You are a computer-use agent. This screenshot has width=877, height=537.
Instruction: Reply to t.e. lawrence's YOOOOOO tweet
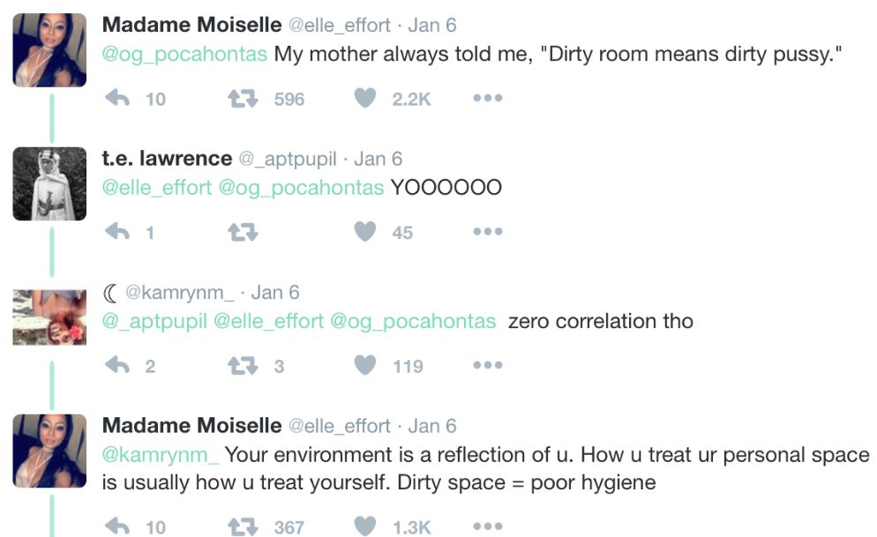[117, 232]
